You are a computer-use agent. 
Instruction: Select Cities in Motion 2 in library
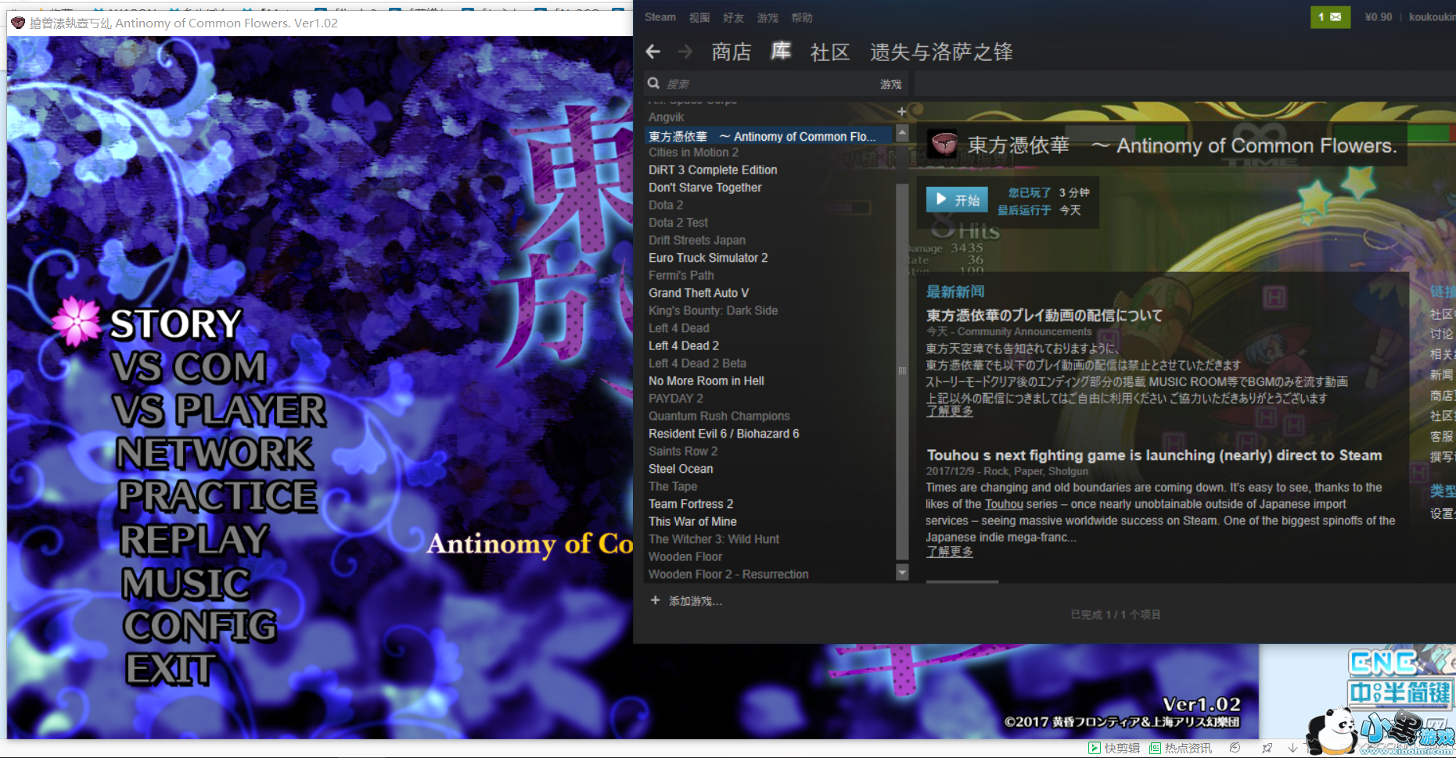coord(693,152)
